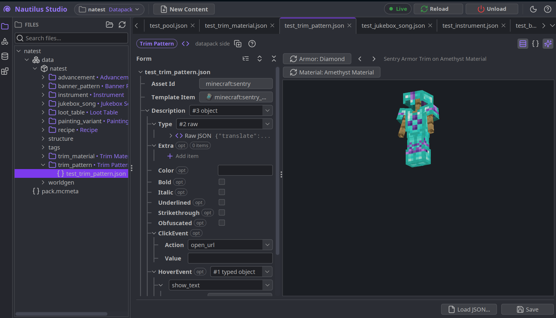Toggle the Live status indicator
The height and width of the screenshot is (318, 556).
coord(398,9)
